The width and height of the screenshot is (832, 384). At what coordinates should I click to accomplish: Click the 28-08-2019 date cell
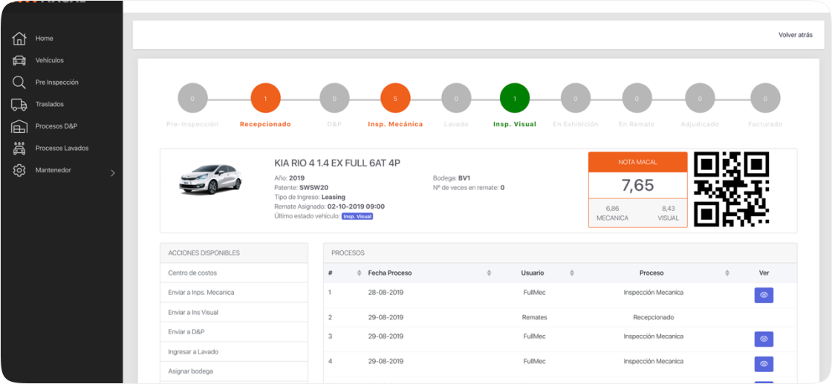click(386, 292)
